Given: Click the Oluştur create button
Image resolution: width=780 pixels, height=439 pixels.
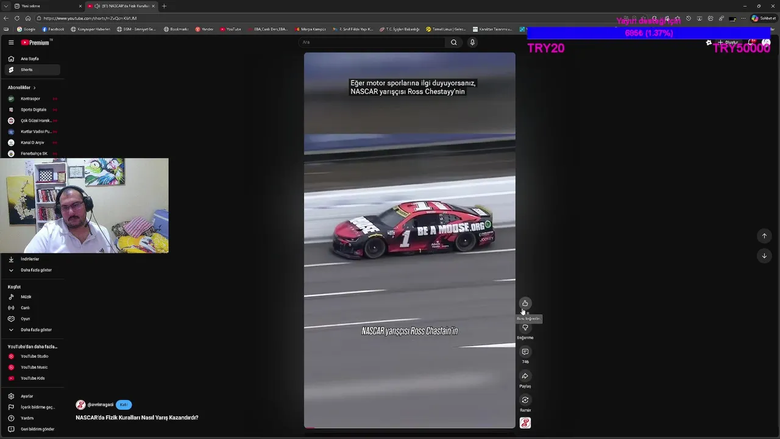Looking at the screenshot, I should tap(728, 43).
